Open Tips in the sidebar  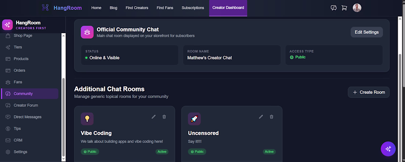click(x=17, y=129)
